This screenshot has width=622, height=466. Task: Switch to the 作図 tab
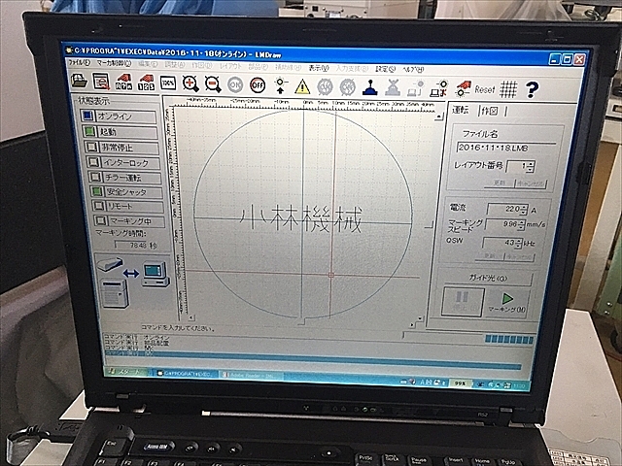pyautogui.click(x=489, y=111)
